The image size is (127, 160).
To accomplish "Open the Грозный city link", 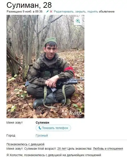I will pyautogui.click(x=42, y=136).
